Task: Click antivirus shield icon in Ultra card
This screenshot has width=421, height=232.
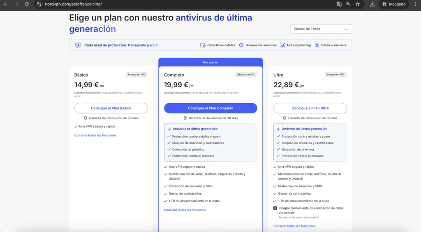Action: tap(278, 129)
